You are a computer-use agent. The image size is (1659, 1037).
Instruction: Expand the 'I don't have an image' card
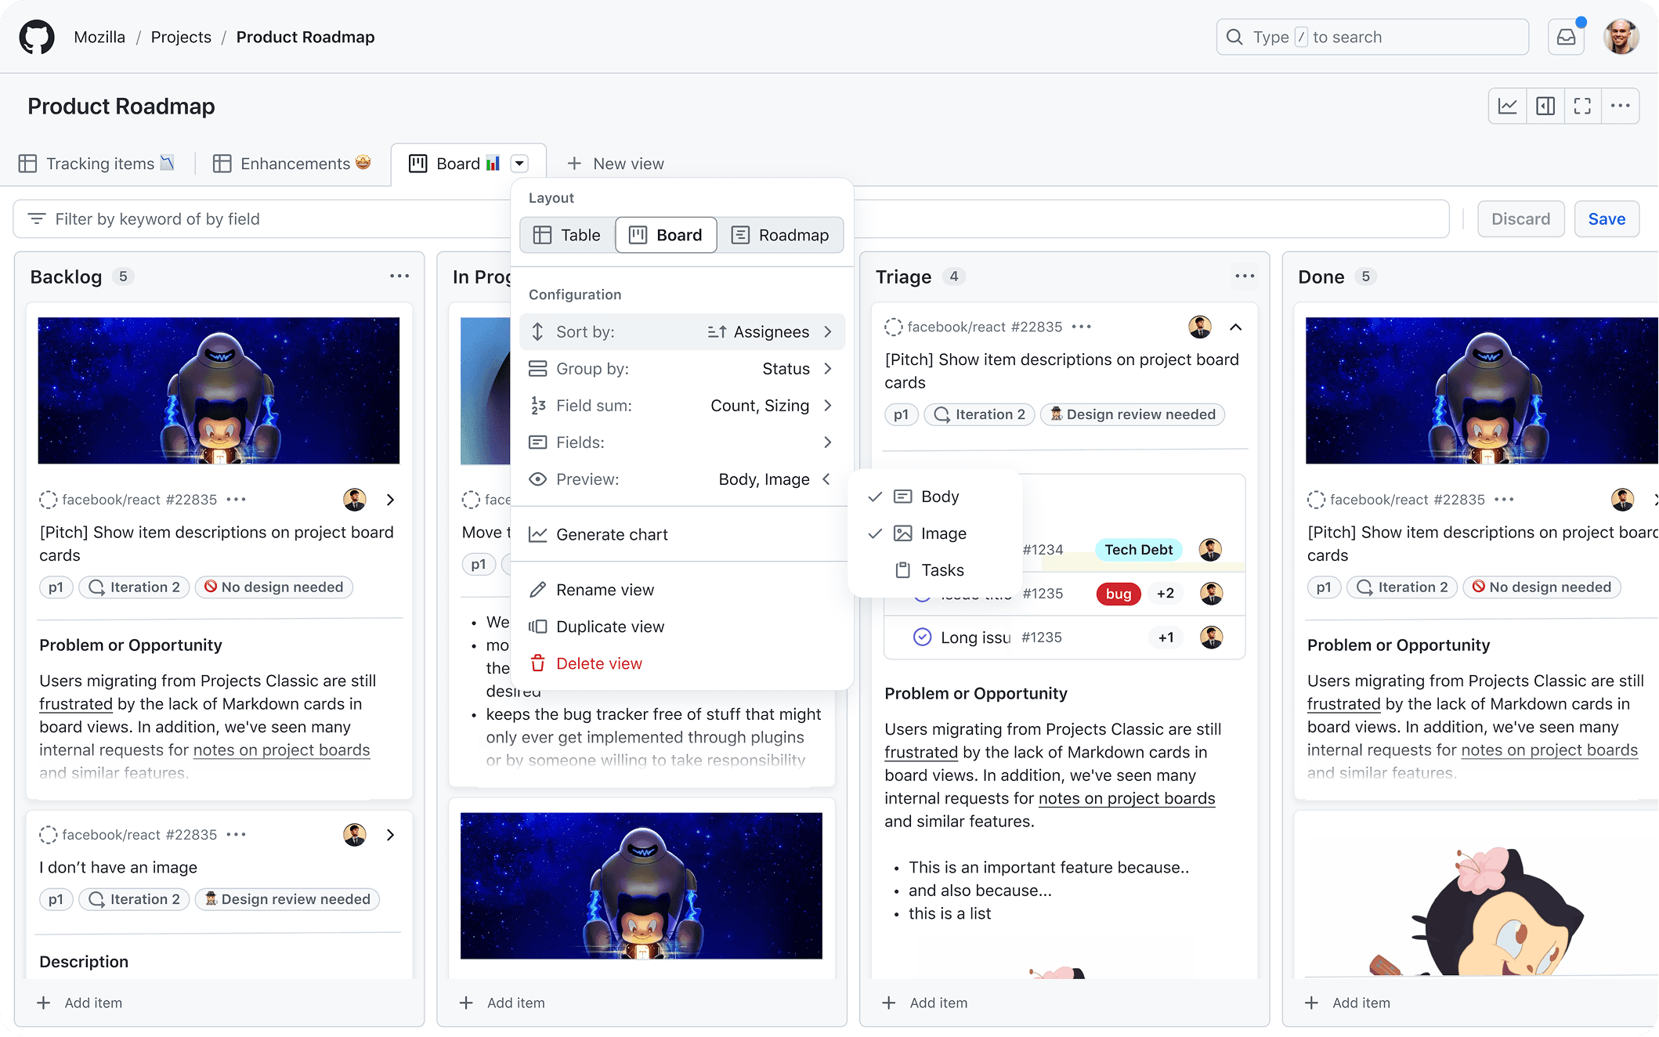tap(390, 835)
